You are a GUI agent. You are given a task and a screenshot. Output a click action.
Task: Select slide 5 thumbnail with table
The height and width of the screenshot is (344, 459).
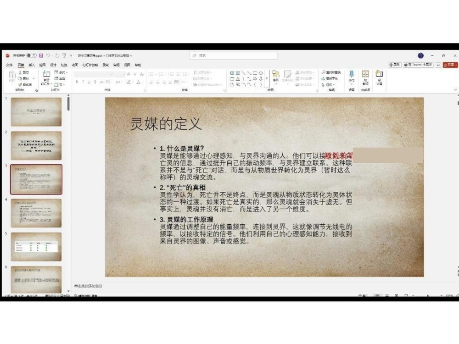tap(36, 247)
